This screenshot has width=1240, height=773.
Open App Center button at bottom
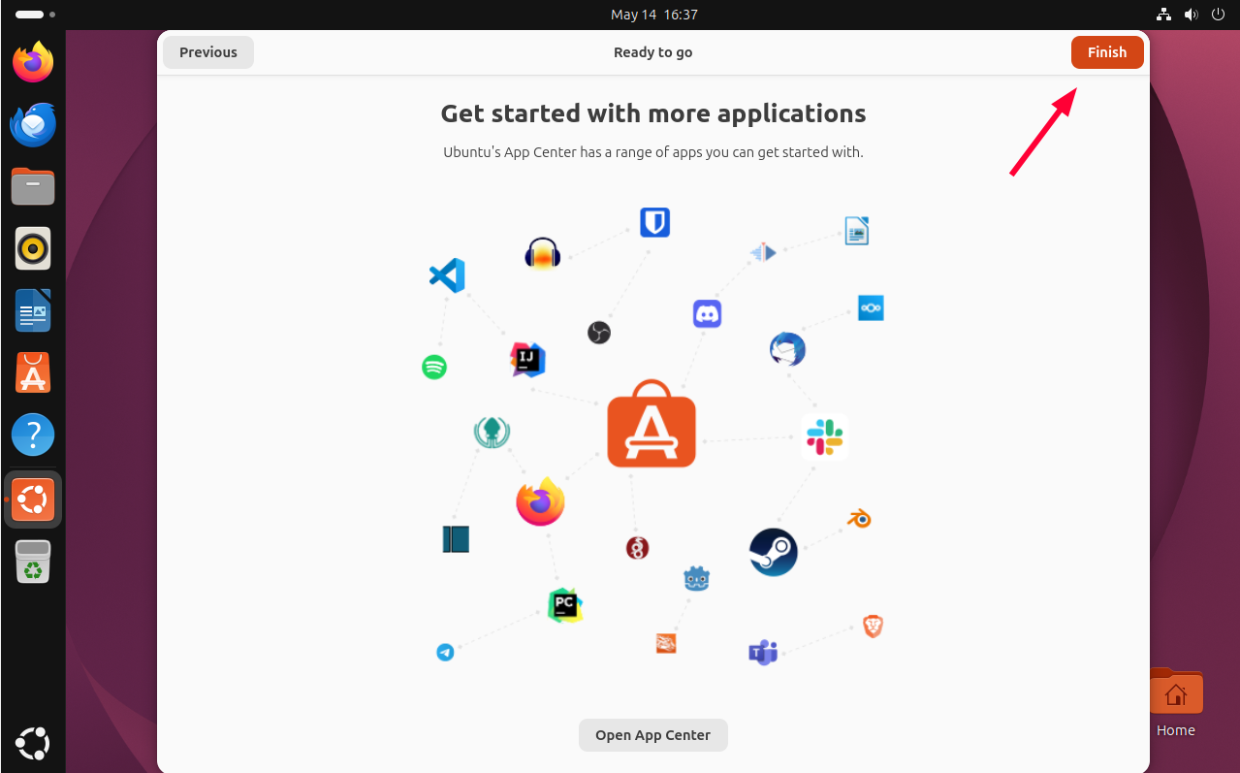coord(653,735)
